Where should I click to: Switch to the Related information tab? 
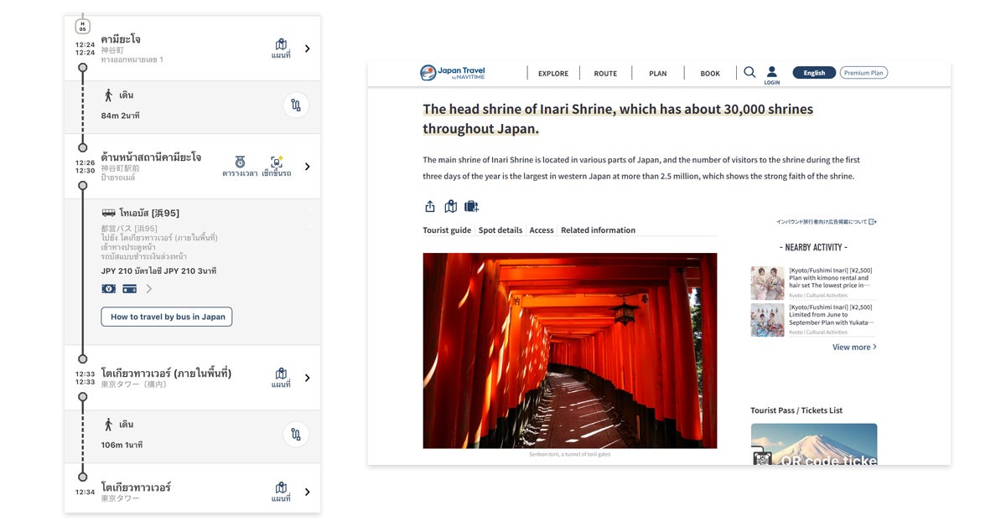599,230
